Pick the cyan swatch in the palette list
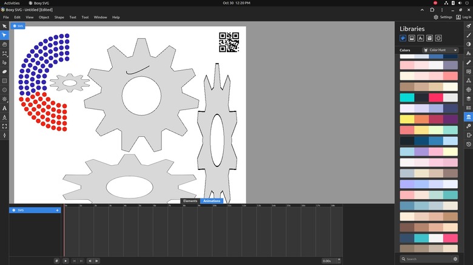473x265 pixels. 406,97
